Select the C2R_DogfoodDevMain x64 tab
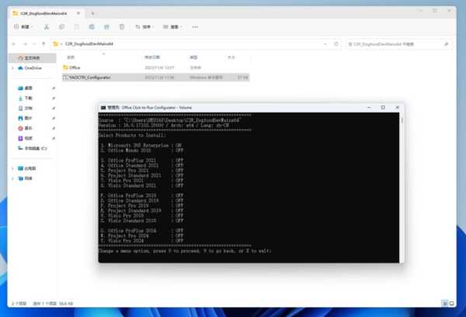Image resolution: width=466 pixels, height=317 pixels. pyautogui.click(x=43, y=12)
